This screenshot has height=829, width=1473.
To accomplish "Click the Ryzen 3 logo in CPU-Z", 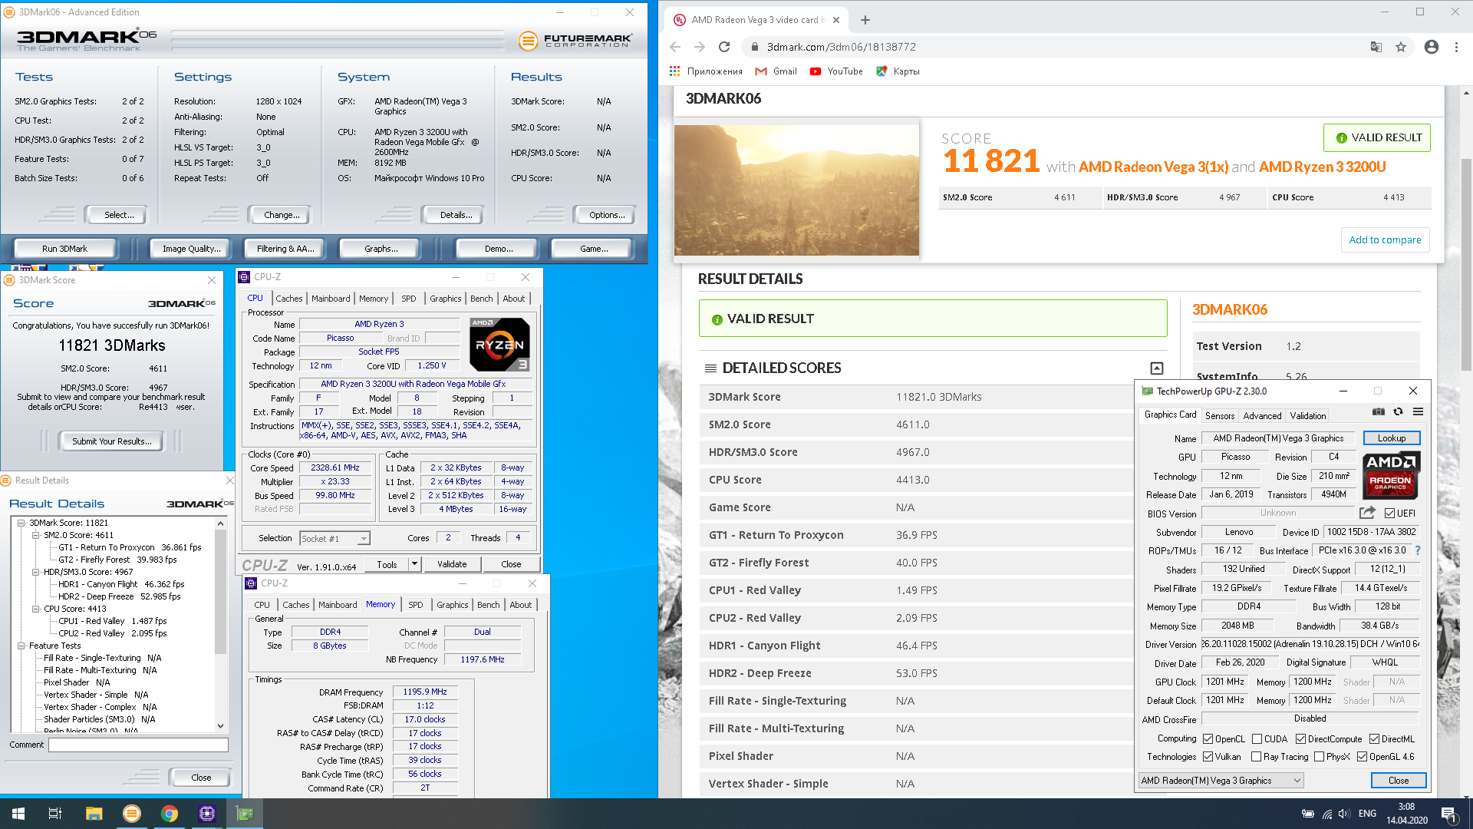I will (499, 345).
